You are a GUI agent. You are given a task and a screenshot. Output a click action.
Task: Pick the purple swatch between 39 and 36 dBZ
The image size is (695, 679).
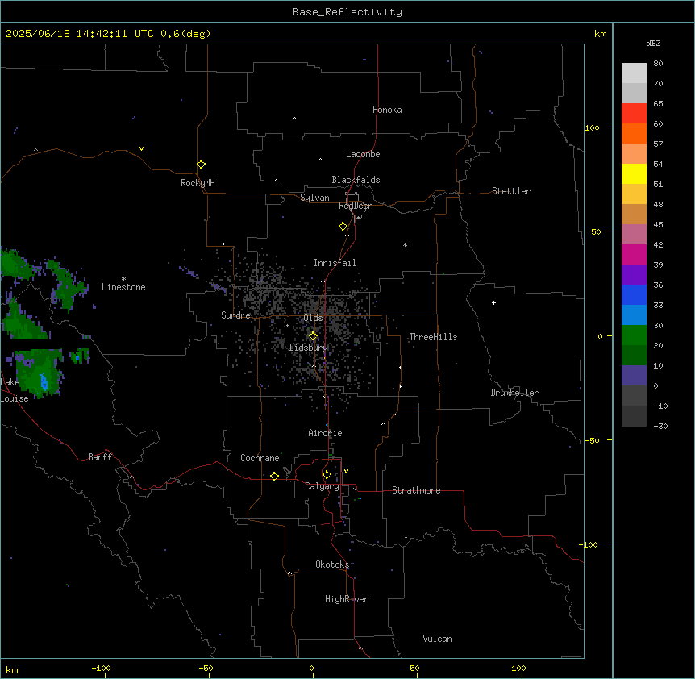click(634, 274)
